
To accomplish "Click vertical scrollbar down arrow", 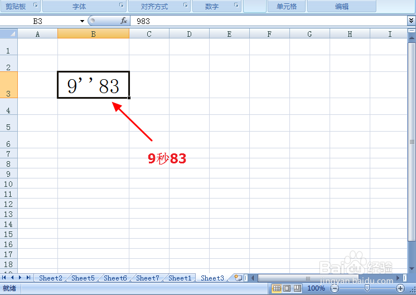I will [x=412, y=269].
